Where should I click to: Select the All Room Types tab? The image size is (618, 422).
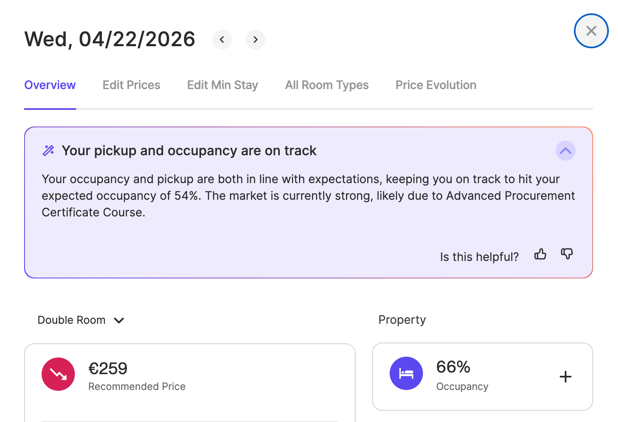(x=327, y=85)
